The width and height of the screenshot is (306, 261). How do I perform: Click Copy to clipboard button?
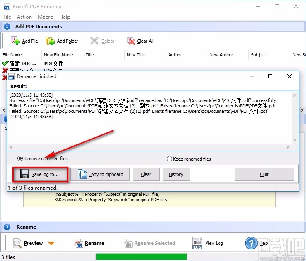(100, 174)
